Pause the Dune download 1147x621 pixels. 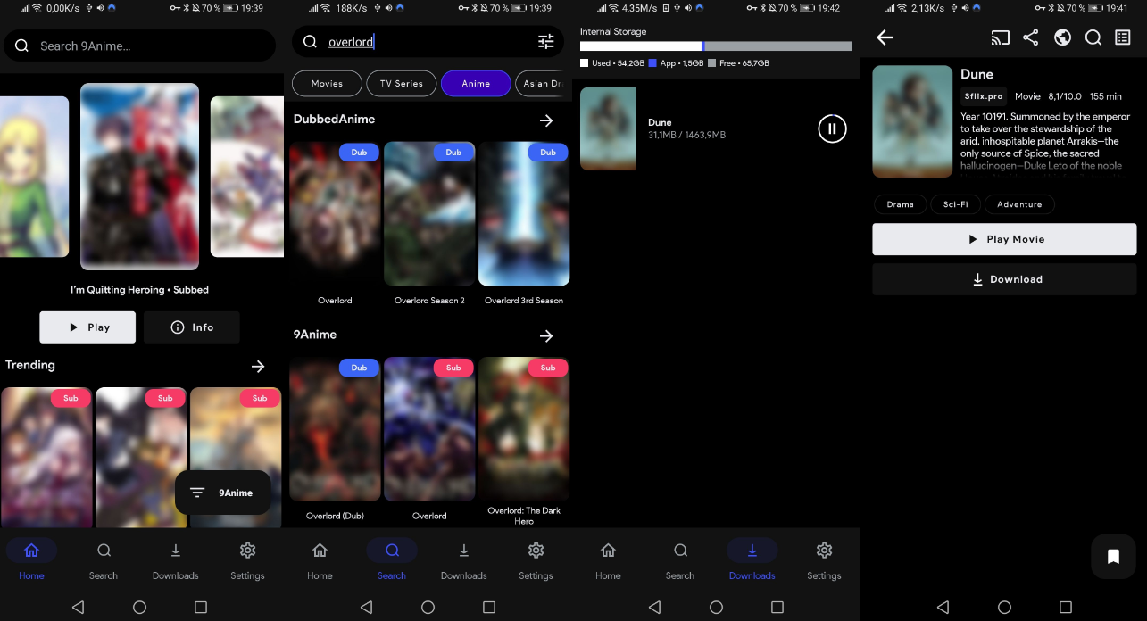tap(832, 128)
